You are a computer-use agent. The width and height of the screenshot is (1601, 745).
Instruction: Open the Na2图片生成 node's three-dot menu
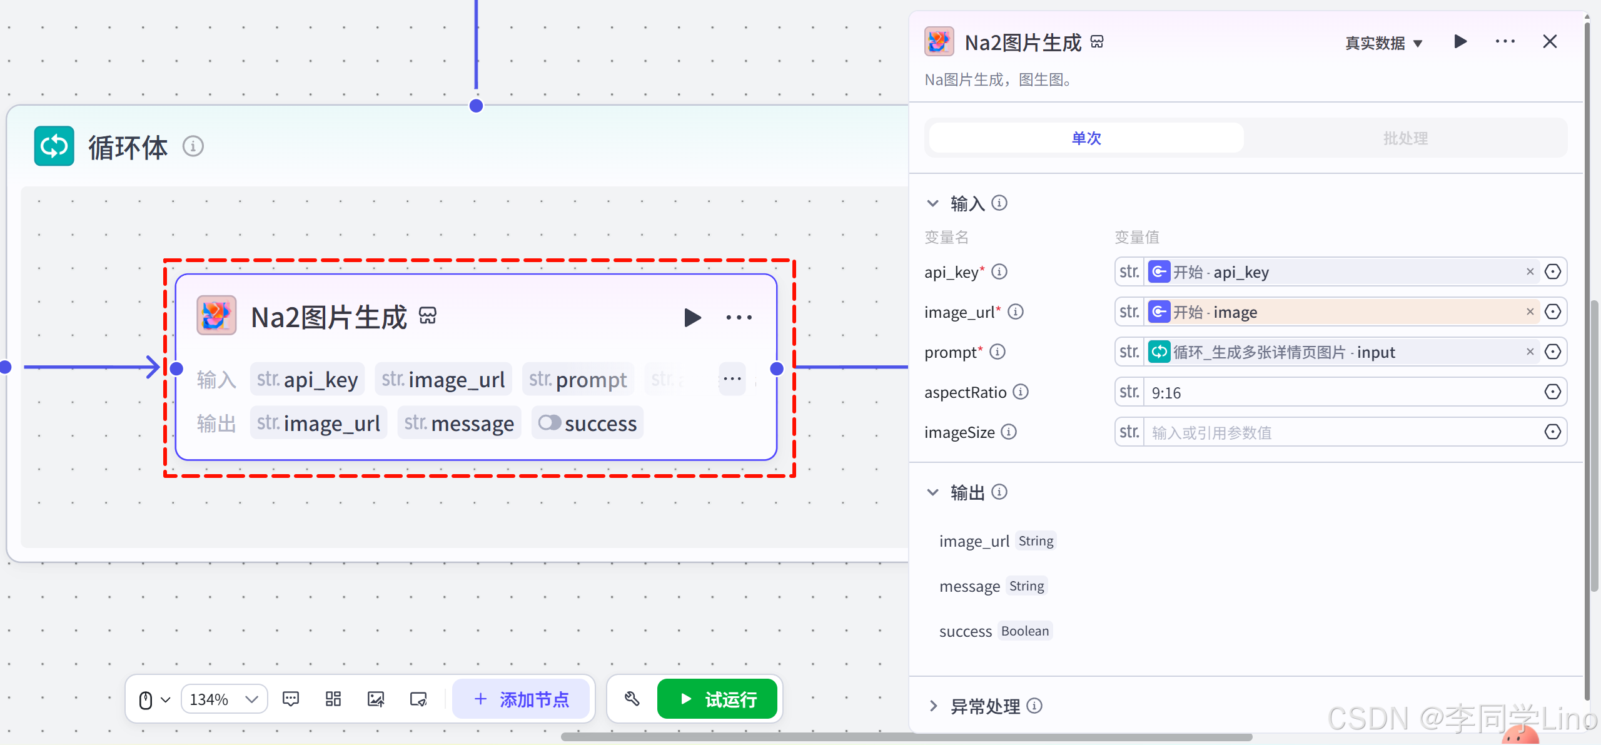click(x=739, y=318)
